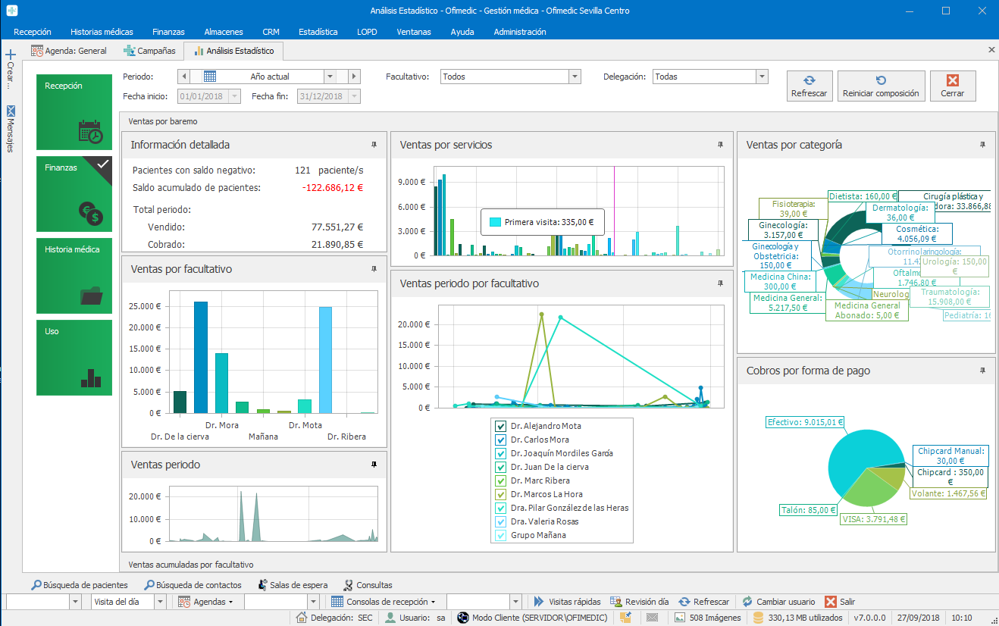The width and height of the screenshot is (999, 626).
Task: Select the Historia médica folder tile
Action: coord(74,275)
